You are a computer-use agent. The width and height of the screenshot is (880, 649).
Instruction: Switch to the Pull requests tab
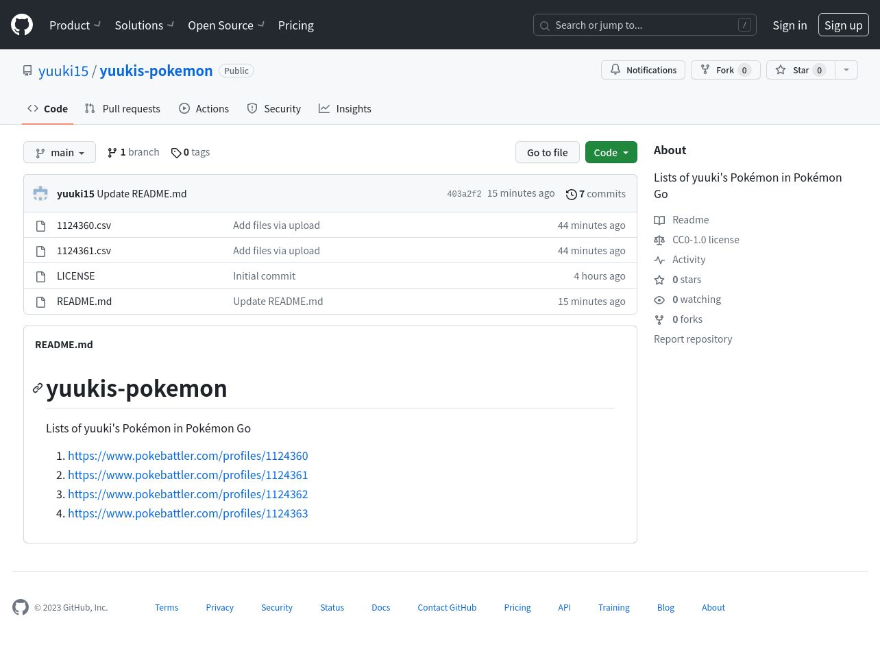tap(123, 108)
